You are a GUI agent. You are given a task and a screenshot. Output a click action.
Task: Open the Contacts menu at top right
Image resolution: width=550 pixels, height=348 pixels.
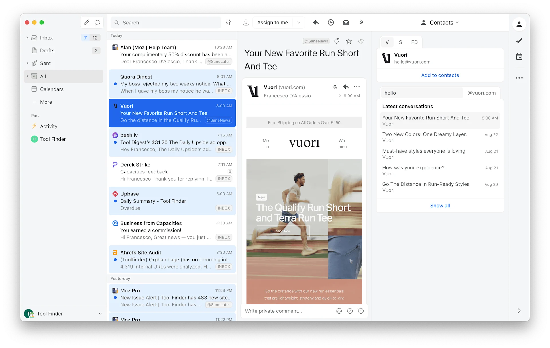(440, 22)
